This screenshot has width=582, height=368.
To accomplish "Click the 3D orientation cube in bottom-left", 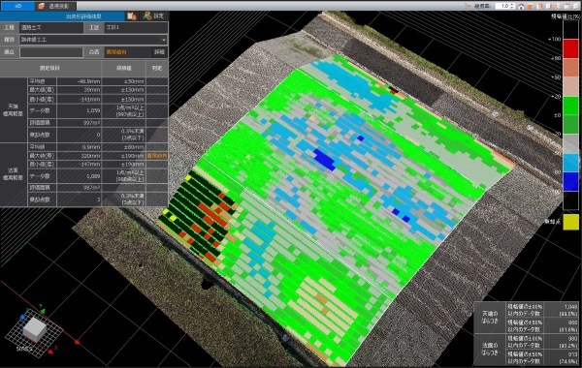I will pos(34,329).
